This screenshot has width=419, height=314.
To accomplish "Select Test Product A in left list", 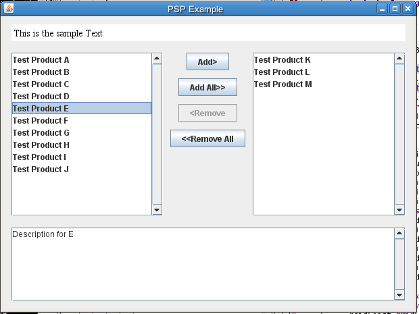I will click(x=41, y=60).
